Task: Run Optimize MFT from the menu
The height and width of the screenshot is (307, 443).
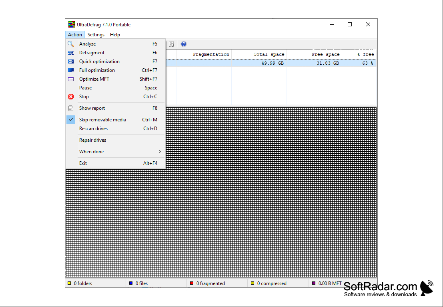Action: 115,79
